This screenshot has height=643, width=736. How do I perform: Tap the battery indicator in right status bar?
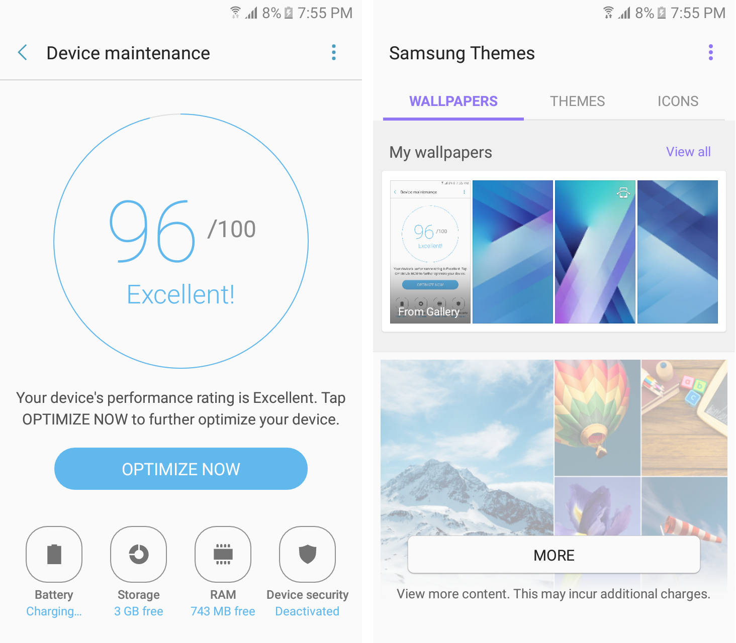coord(662,13)
